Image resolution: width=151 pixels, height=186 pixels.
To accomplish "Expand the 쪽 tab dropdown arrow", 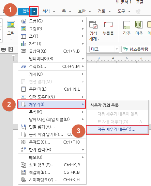I will click(70, 12).
